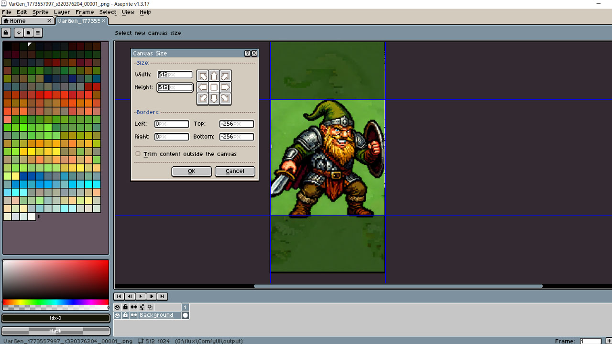Switch to the Home tab
The width and height of the screenshot is (612, 344).
(x=18, y=21)
